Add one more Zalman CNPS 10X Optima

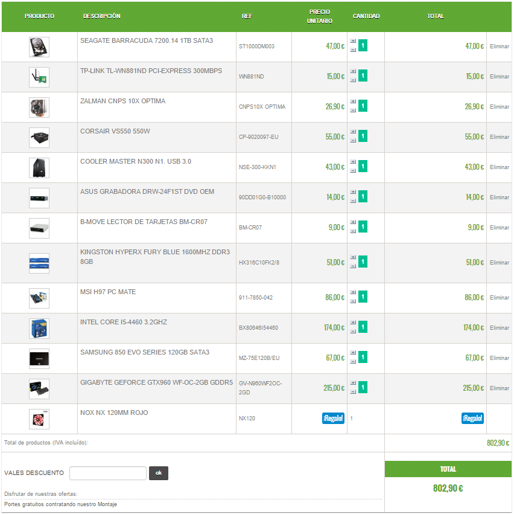point(353,101)
